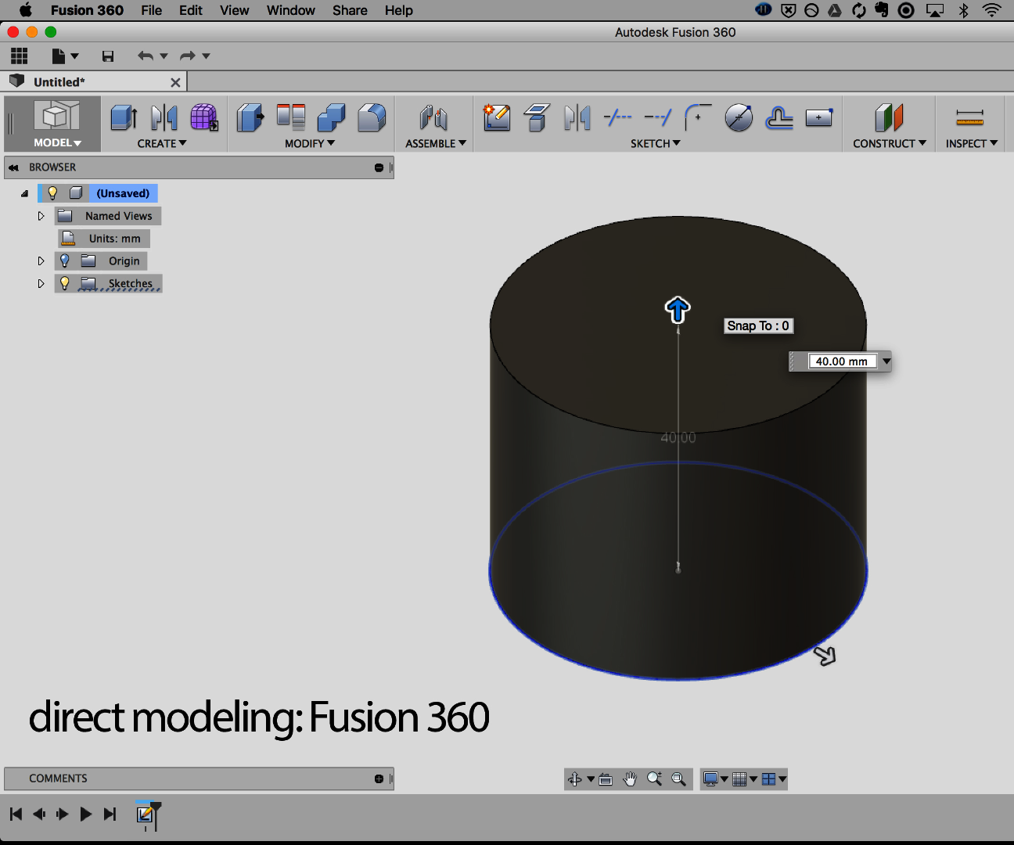Screen dimensions: 1014x845
Task: Toggle visibility of the Sketches folder
Action: click(64, 283)
